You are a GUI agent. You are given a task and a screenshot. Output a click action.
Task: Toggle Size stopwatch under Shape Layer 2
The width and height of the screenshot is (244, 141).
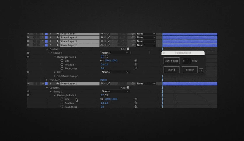click(x=62, y=60)
